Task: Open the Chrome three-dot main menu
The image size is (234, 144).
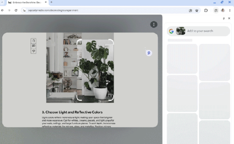Action: tap(230, 10)
